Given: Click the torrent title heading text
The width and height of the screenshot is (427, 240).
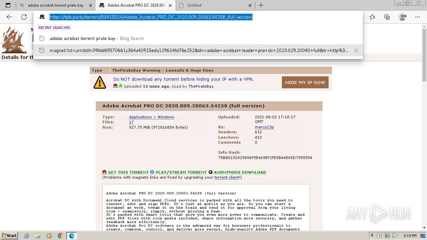Looking at the screenshot, I should (183, 106).
